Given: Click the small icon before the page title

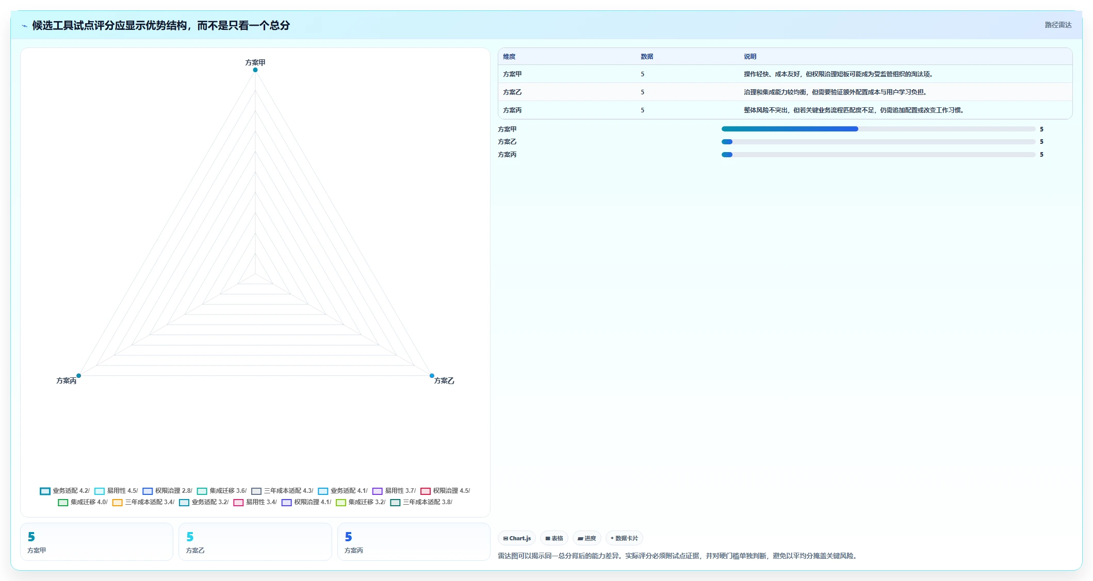Looking at the screenshot, I should [x=24, y=26].
